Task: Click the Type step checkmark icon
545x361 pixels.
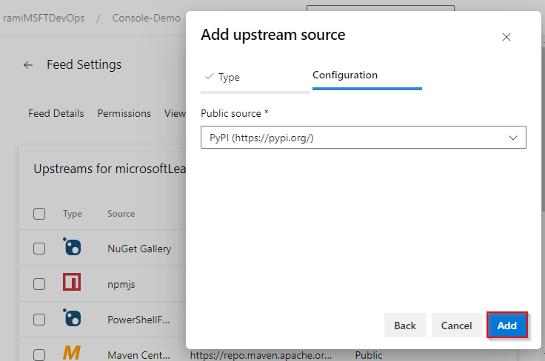Action: click(x=210, y=76)
